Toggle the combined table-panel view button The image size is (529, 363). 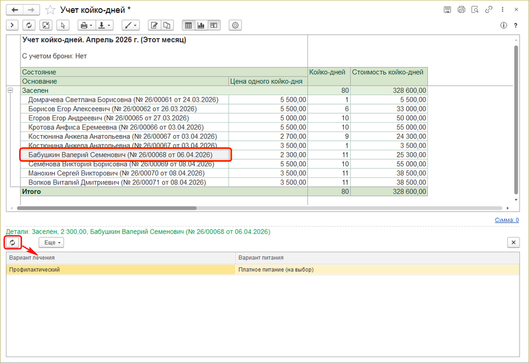(213, 25)
